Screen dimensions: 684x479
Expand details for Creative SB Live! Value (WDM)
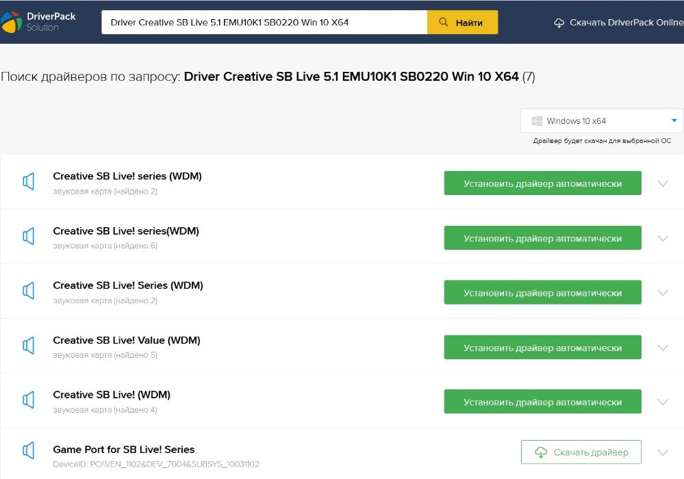point(662,348)
